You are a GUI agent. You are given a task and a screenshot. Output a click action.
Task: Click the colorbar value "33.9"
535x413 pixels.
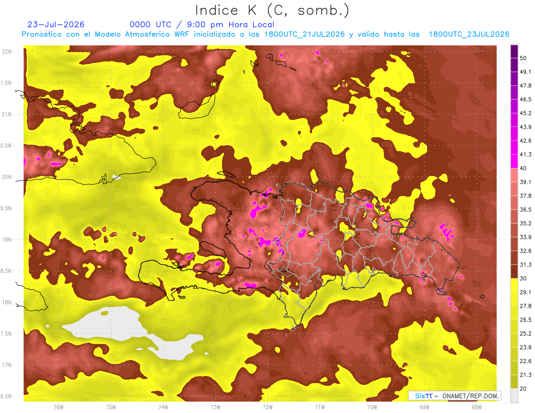(x=526, y=237)
